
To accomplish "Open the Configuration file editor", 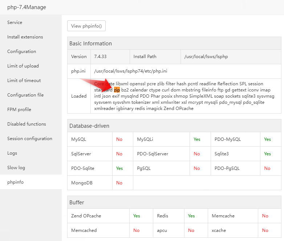I will point(25,95).
